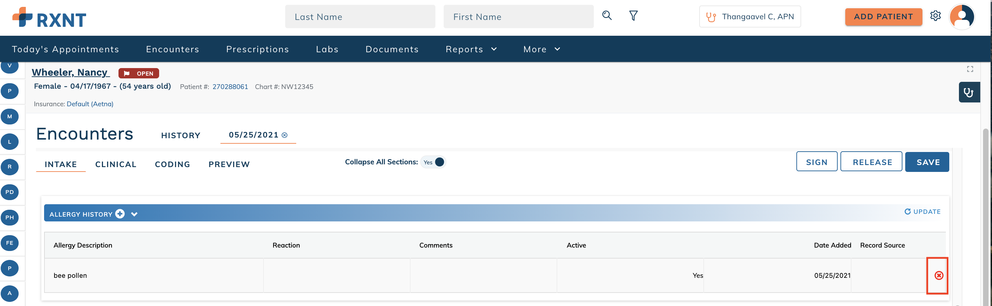
Task: Toggle Collapse All Sections switch
Action: click(x=434, y=162)
